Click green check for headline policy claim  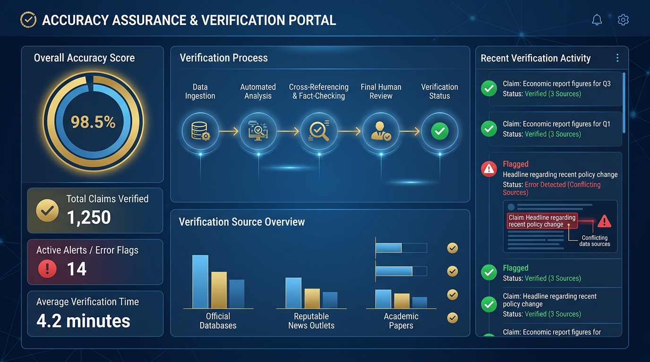489,304
